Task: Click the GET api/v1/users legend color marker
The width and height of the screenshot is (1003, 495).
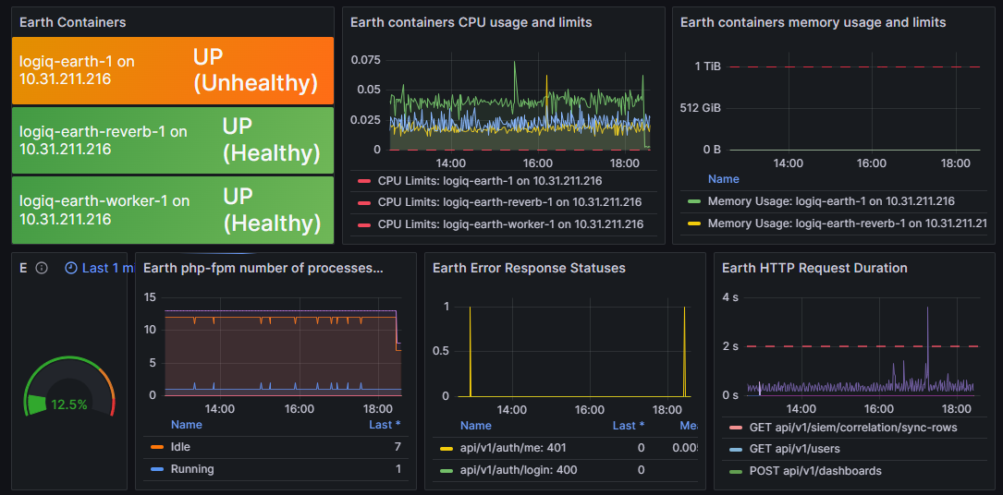Action: click(736, 450)
